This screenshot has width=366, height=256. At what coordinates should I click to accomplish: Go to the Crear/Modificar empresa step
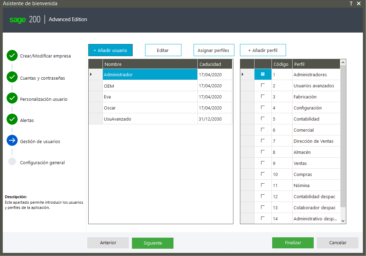[x=45, y=56]
